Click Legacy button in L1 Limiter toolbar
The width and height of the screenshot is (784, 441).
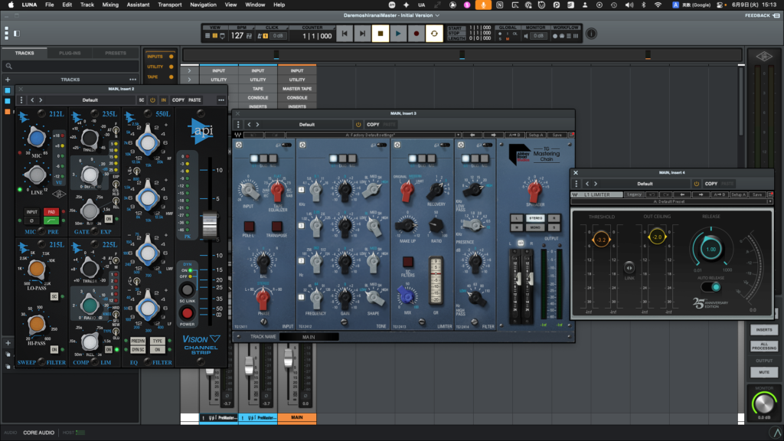pos(634,194)
